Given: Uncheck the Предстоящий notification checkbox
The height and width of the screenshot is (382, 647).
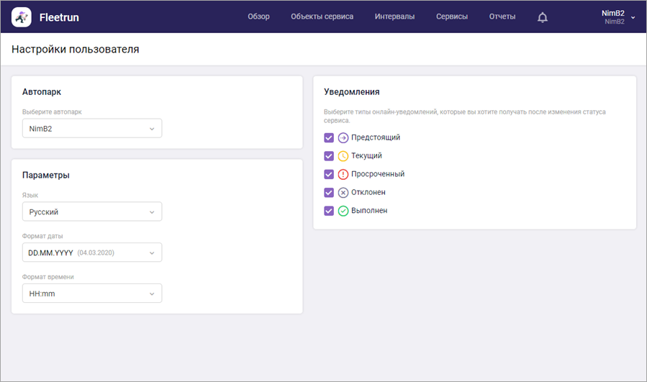Looking at the screenshot, I should tap(329, 137).
